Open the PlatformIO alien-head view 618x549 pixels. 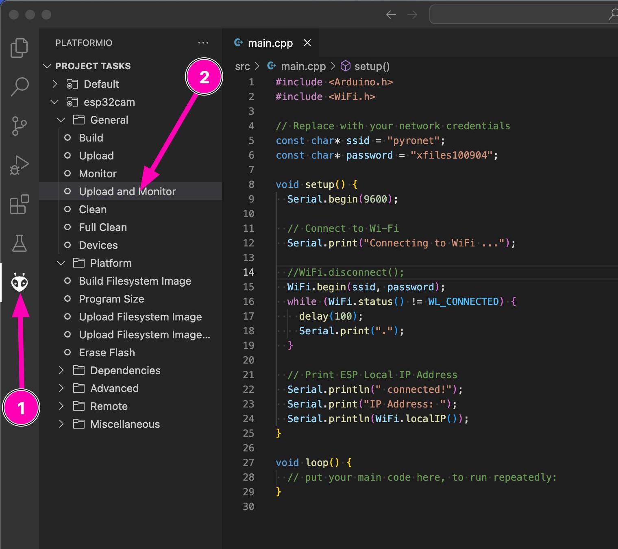[19, 282]
